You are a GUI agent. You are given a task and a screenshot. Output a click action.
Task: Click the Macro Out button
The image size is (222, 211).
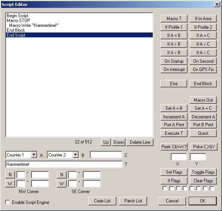pyautogui.click(x=203, y=100)
